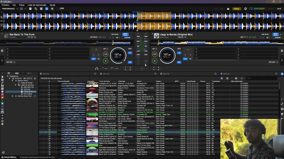The width and height of the screenshot is (284, 159).
Task: Click the LINK button in toolbar
Action: (62, 8)
